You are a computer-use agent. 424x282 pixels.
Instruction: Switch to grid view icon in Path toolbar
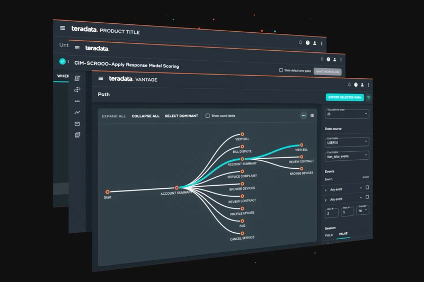[312, 115]
